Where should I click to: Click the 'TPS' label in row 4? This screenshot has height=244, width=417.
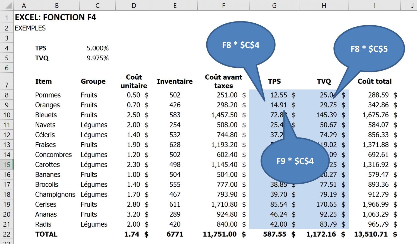[41, 48]
